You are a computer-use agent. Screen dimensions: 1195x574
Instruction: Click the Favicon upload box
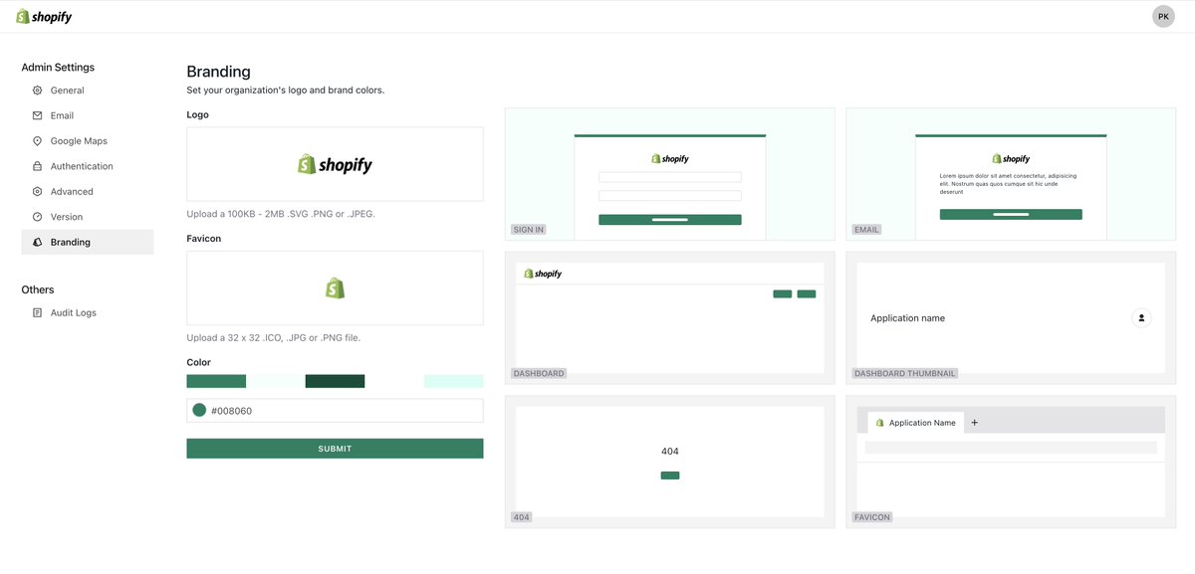tap(334, 287)
